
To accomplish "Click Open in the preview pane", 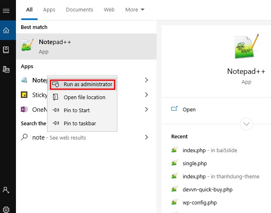I will pos(189,109).
